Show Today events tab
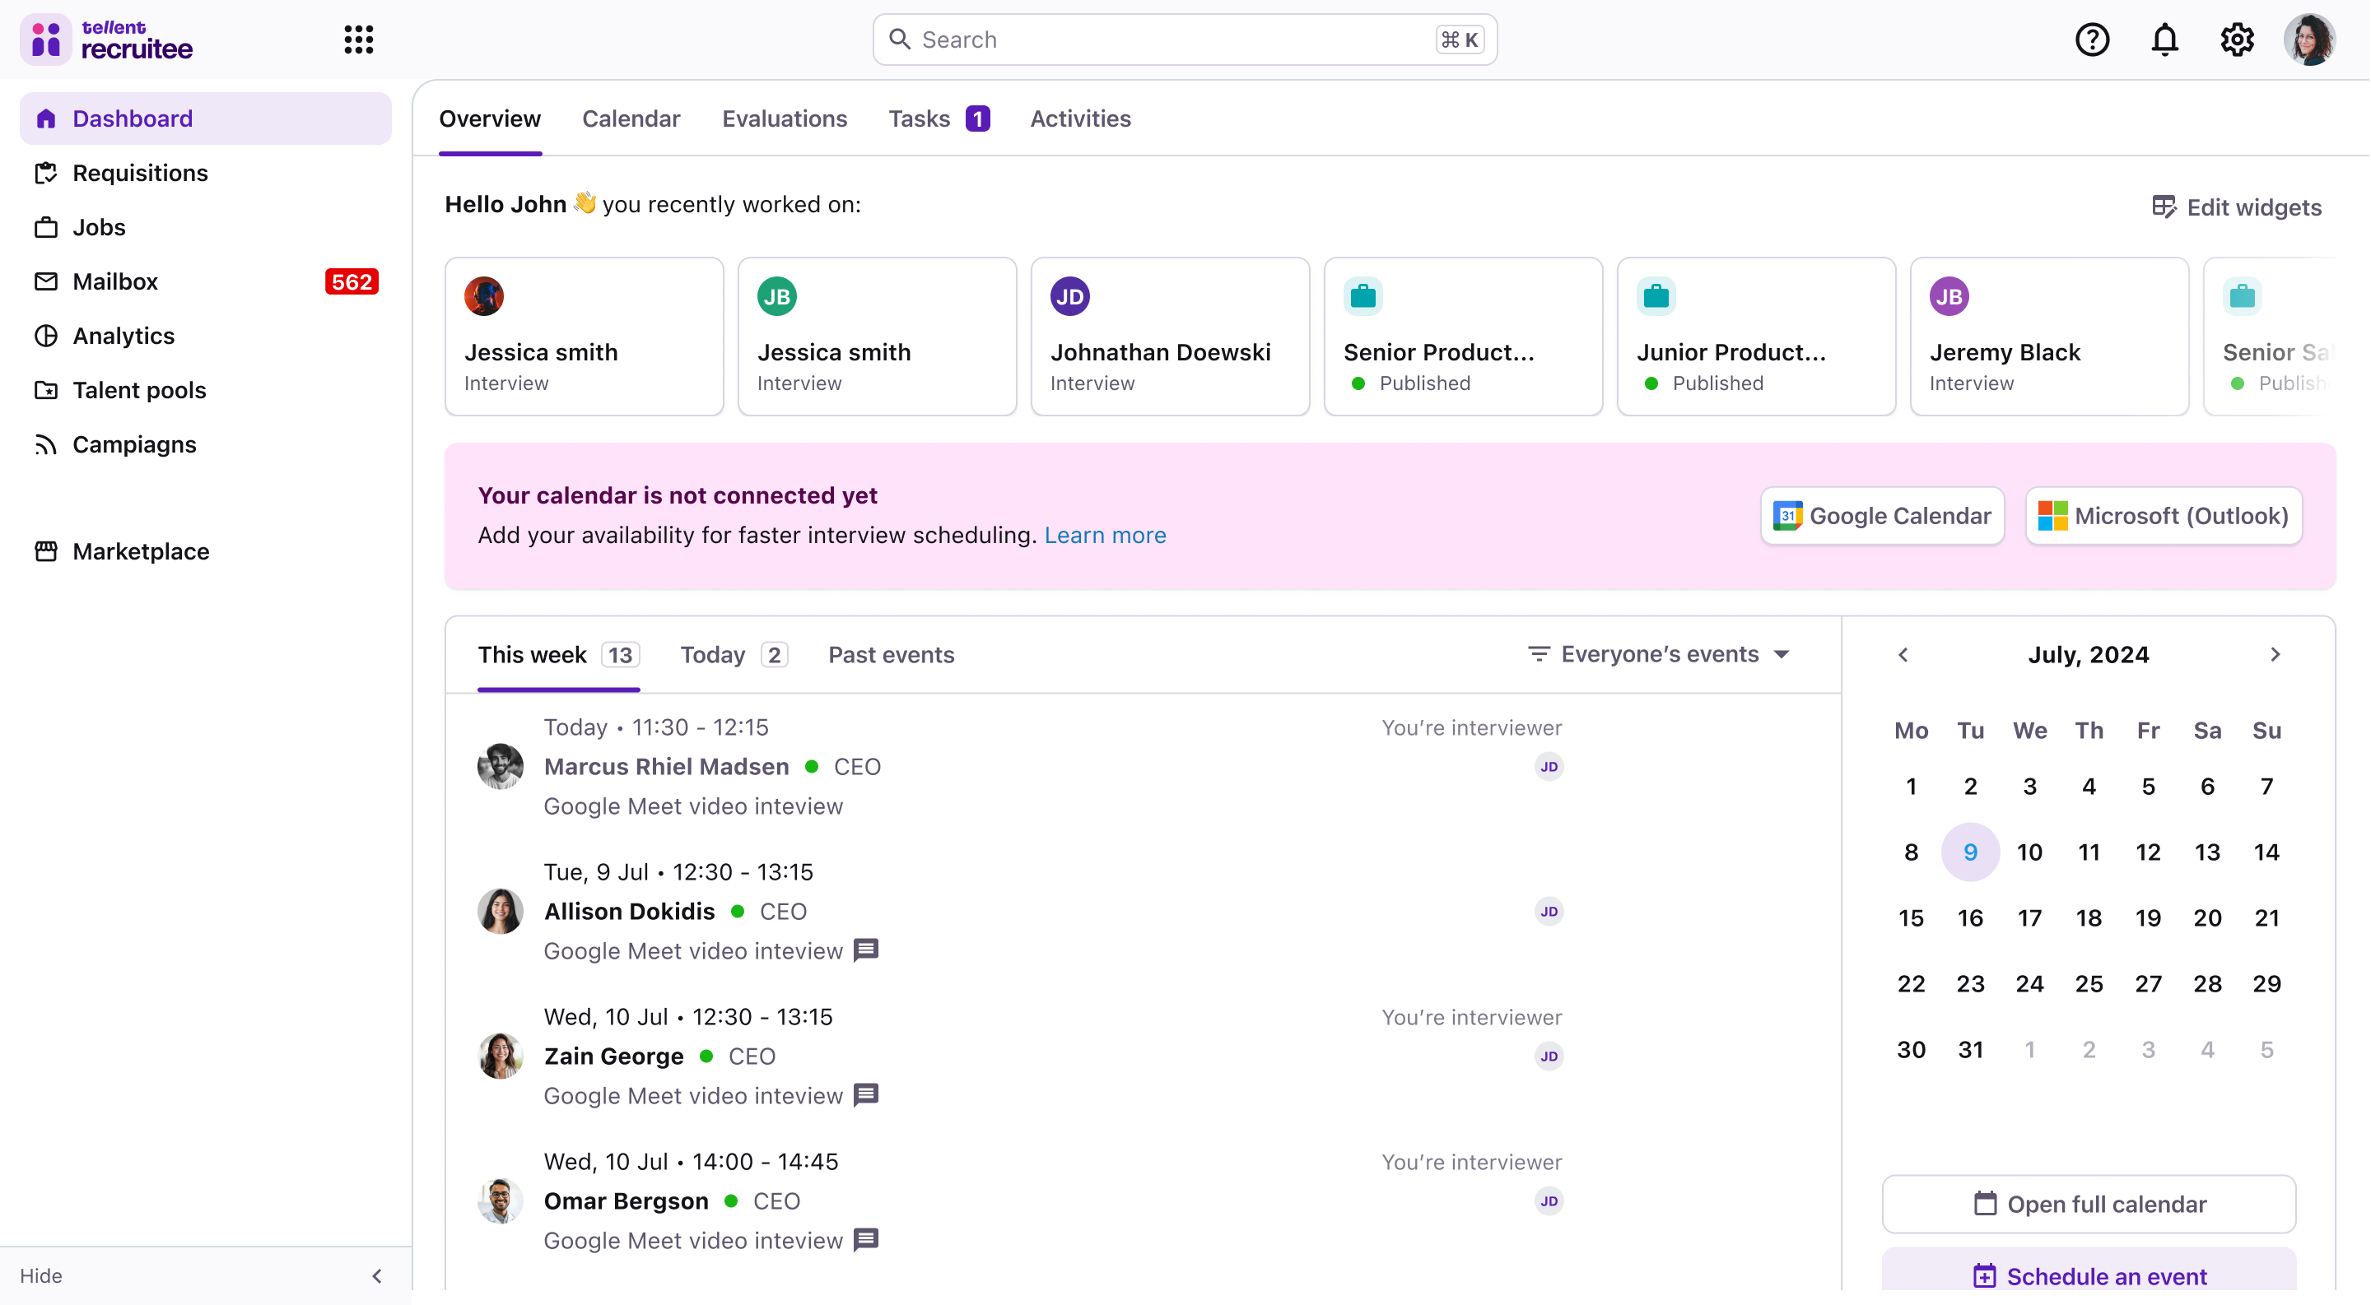This screenshot has height=1305, width=2371. click(734, 655)
